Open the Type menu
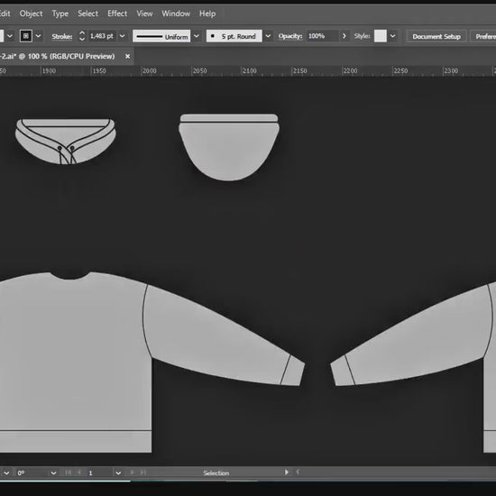The width and height of the screenshot is (496, 496). click(60, 14)
